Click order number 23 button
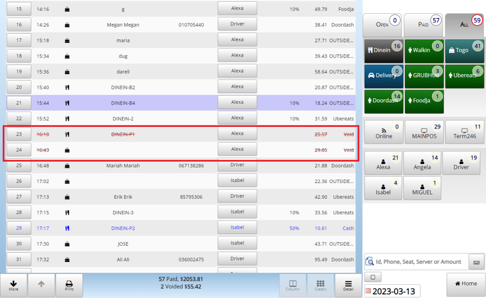The image size is (486, 298). 19,134
